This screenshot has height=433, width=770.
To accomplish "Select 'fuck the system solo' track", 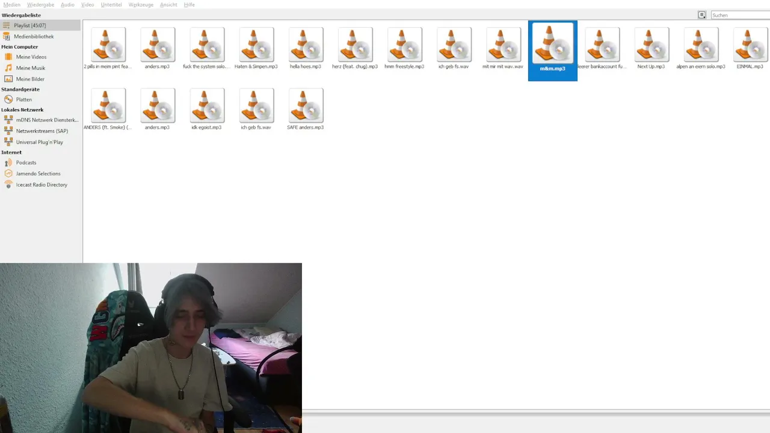I will tap(206, 49).
